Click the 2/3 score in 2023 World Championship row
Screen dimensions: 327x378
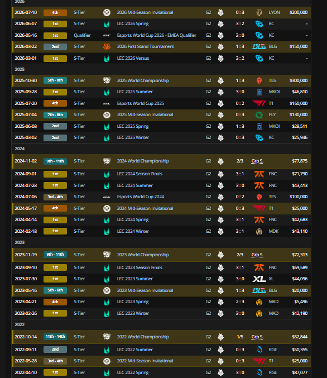coord(240,255)
